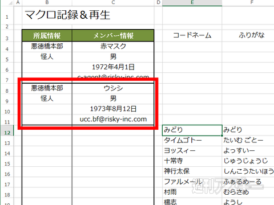The width and height of the screenshot is (274, 205).
Task: Select the cell with 1972年4月1日
Action: pyautogui.click(x=113, y=68)
